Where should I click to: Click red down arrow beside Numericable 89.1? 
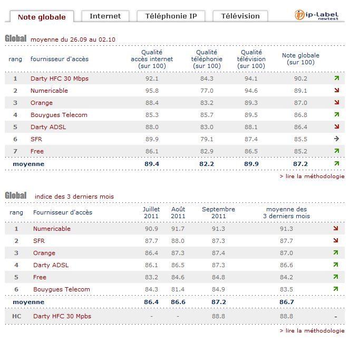tap(336, 91)
